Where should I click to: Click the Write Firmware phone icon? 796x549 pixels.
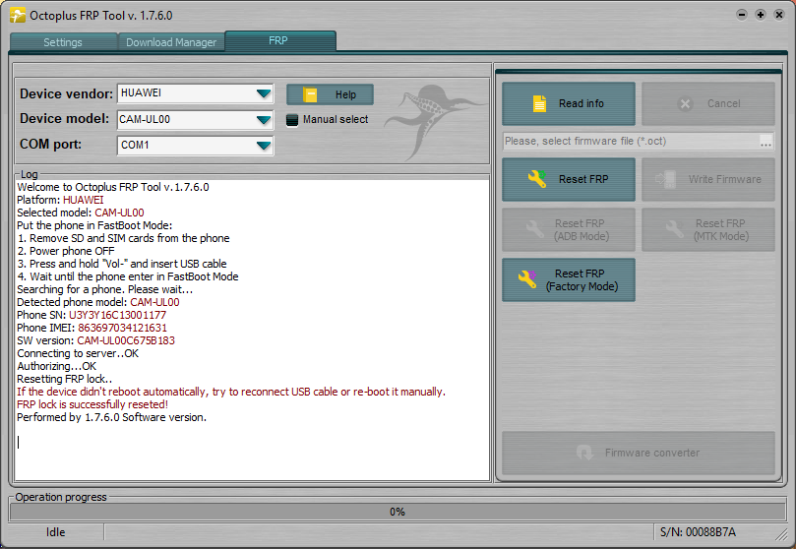coord(666,179)
